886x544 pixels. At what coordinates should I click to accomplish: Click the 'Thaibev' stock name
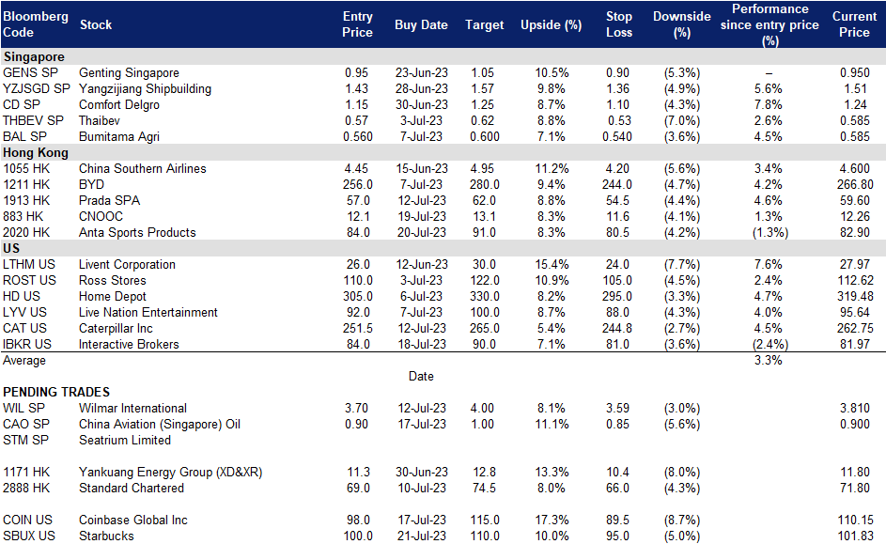click(100, 120)
